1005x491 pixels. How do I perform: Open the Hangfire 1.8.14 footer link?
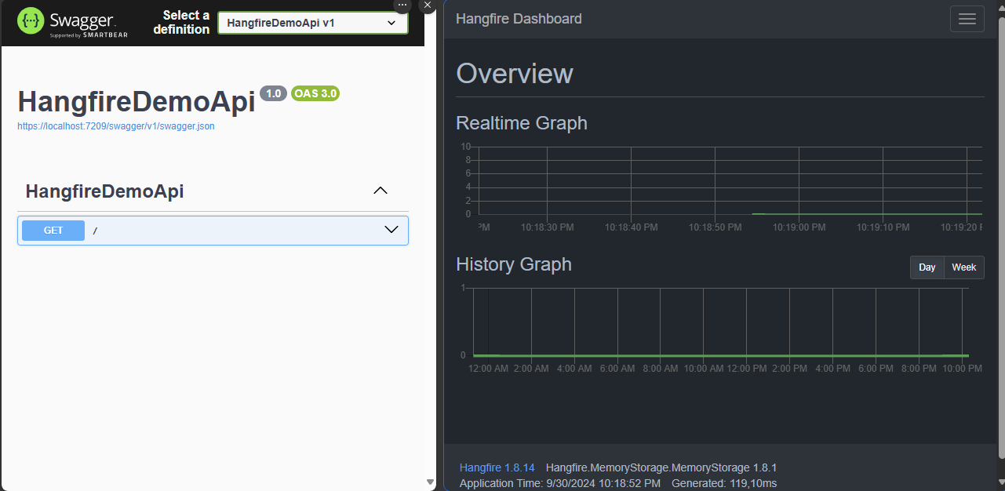497,467
